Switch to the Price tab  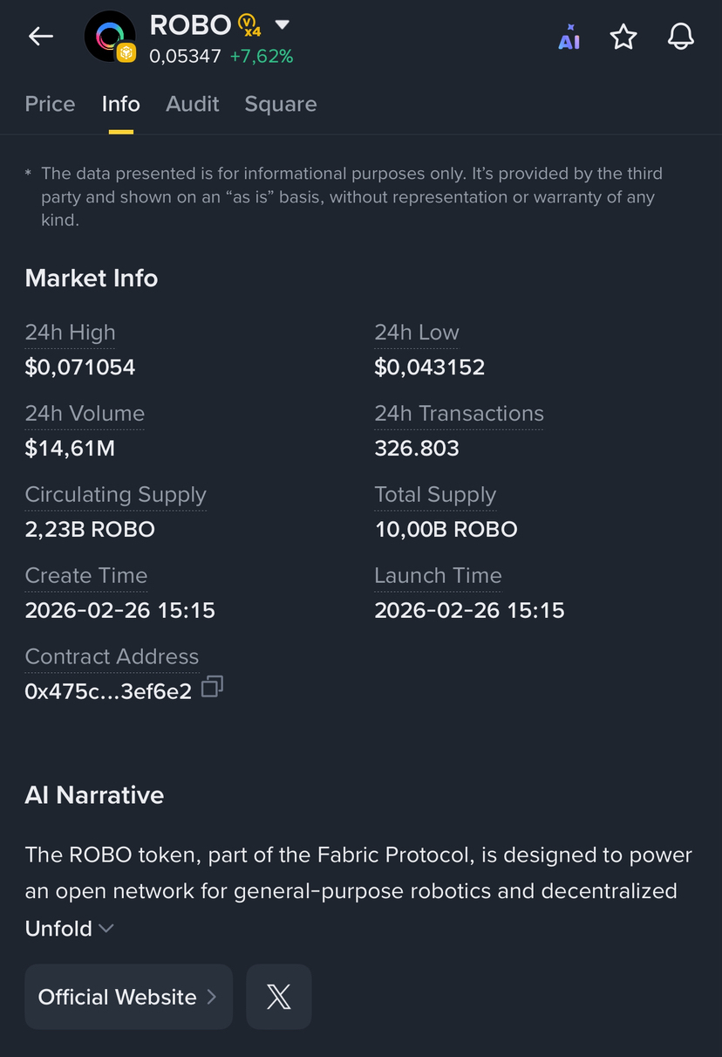(x=50, y=104)
